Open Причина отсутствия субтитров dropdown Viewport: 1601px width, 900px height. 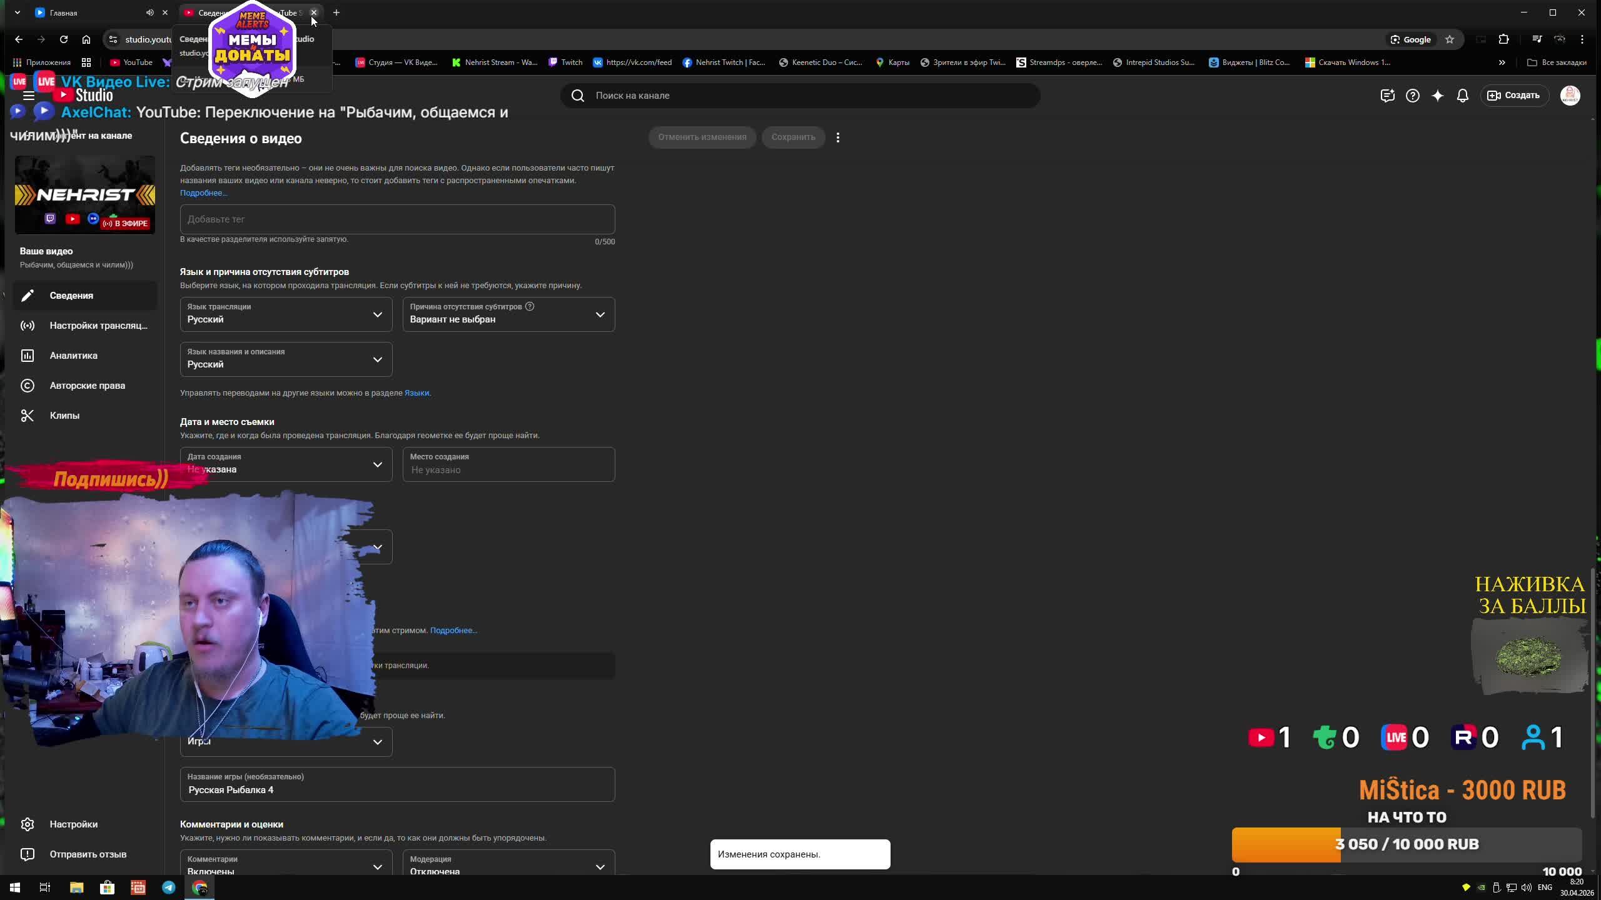point(508,314)
